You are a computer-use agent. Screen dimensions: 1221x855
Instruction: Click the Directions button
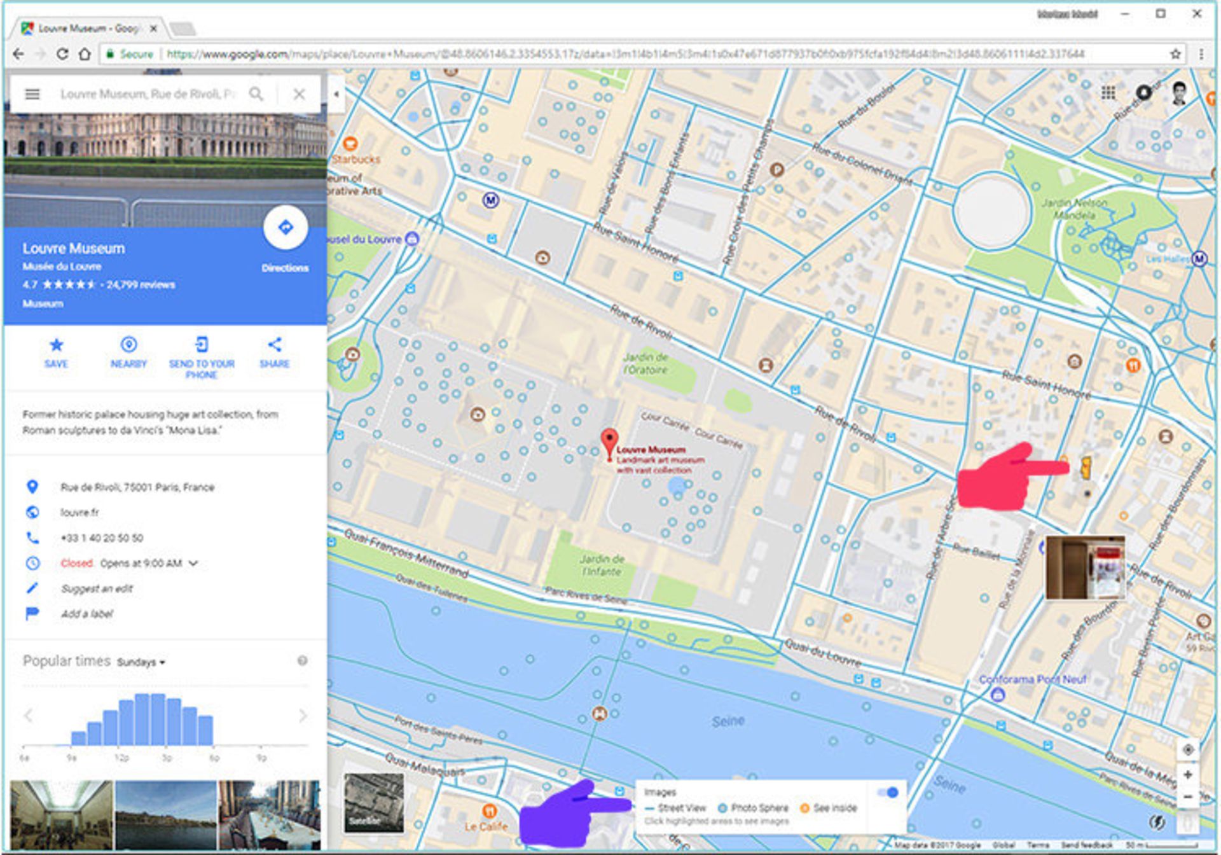(x=286, y=228)
